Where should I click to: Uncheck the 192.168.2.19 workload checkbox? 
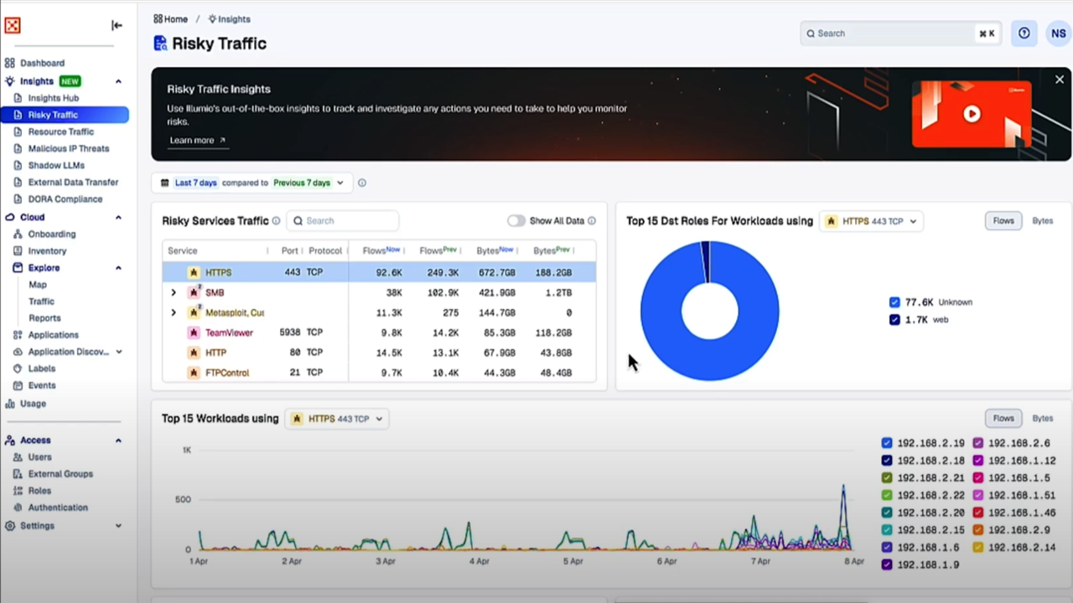(887, 443)
